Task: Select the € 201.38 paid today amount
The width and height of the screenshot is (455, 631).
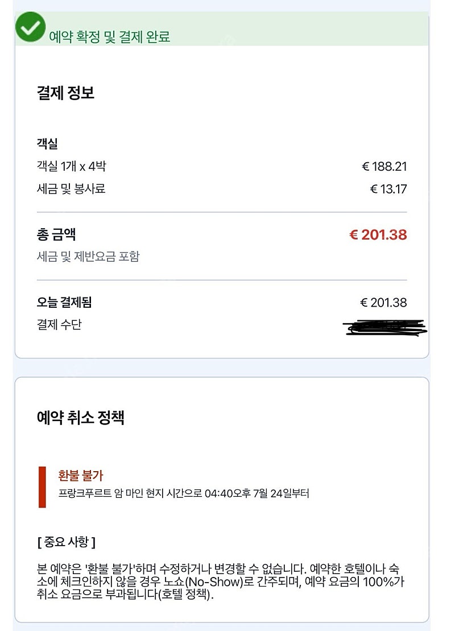Action: [x=383, y=303]
